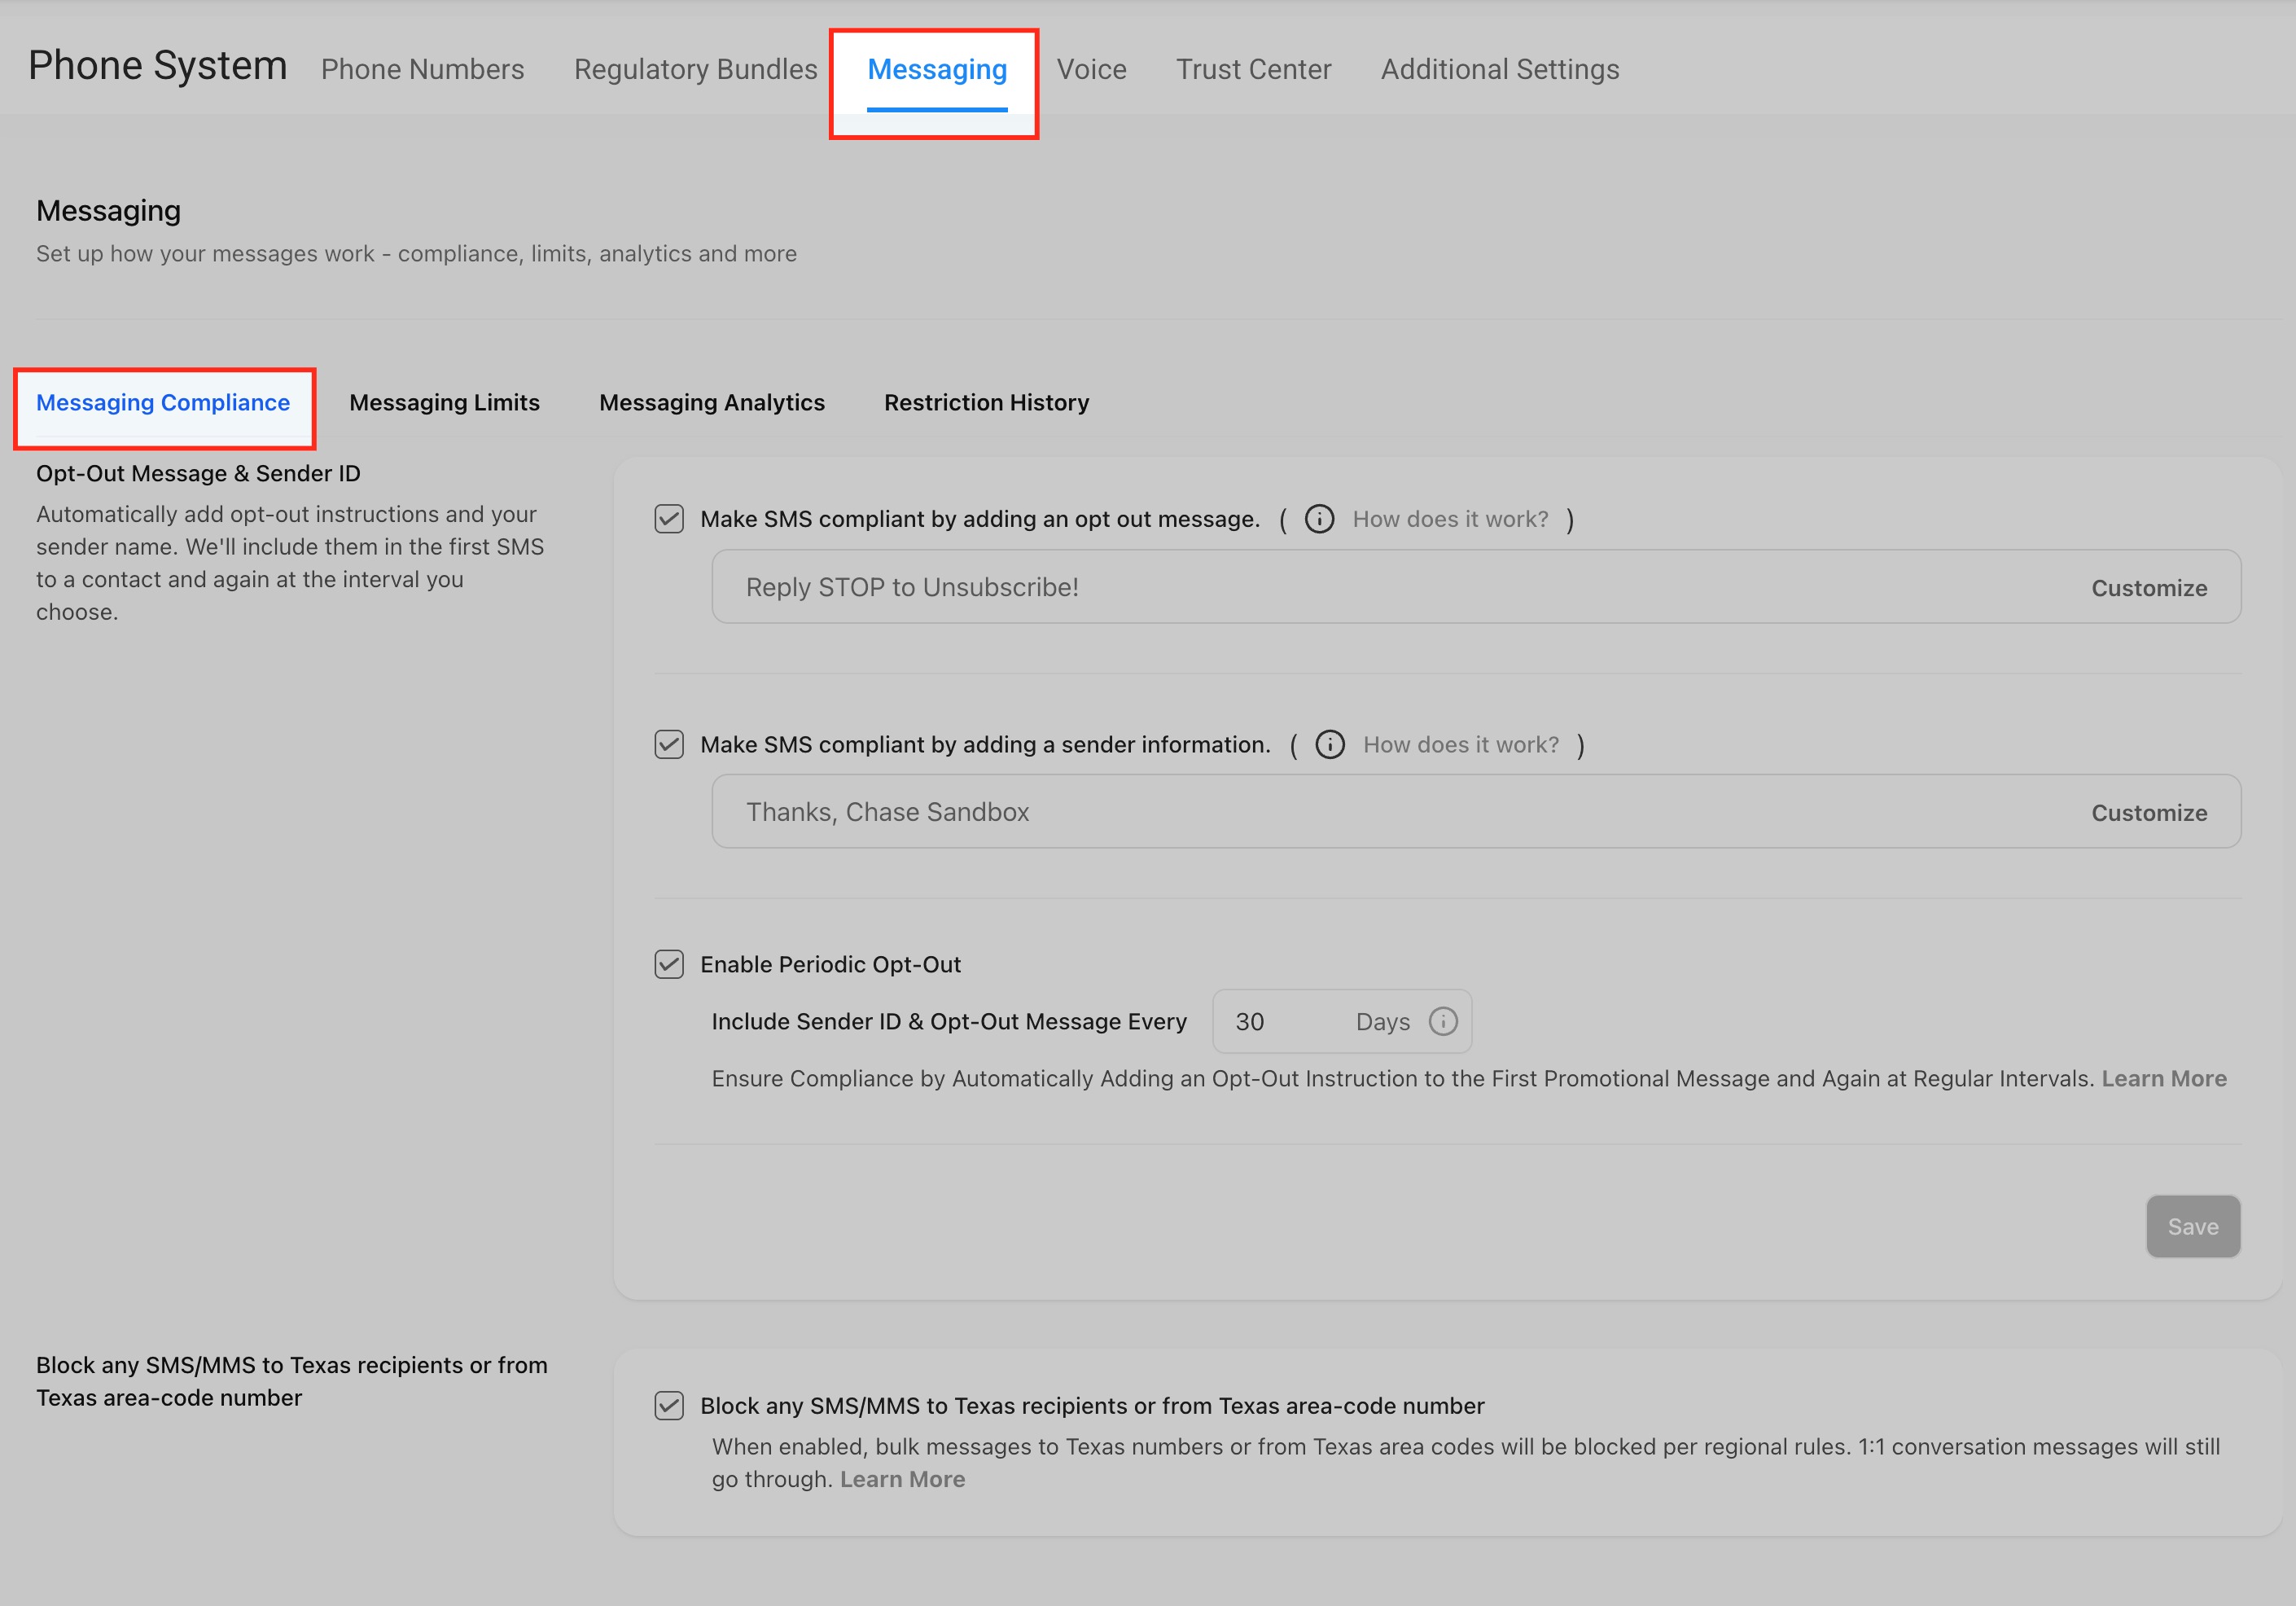Customize the Reply STOP opt-out message

pos(2148,588)
